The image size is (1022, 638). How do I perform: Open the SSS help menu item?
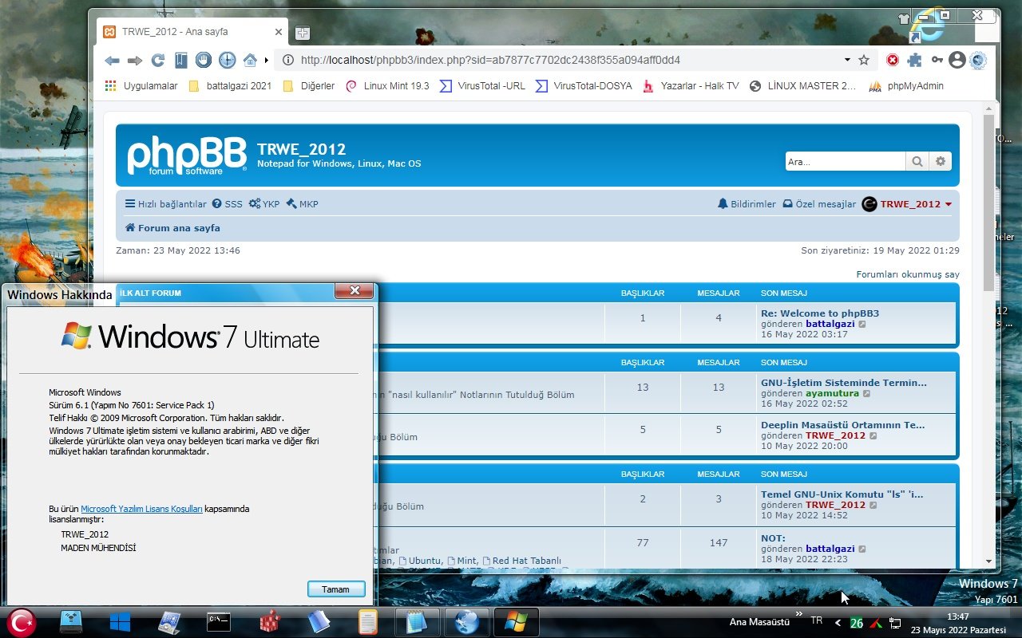pos(227,204)
